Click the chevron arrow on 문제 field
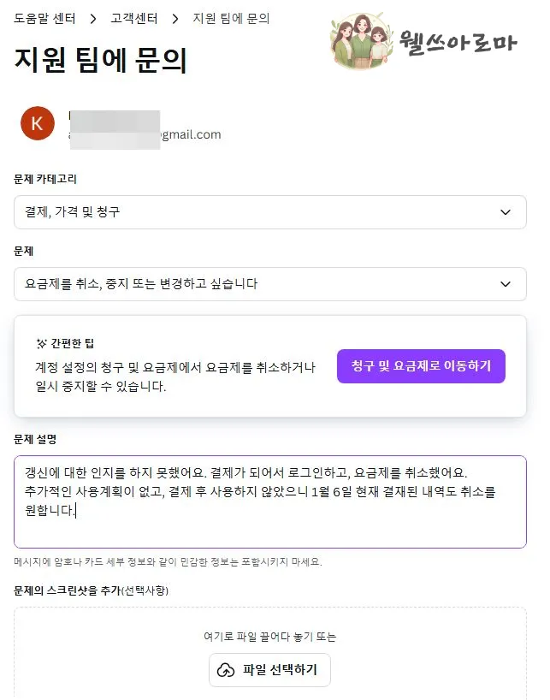Viewport: 550px width, 700px height. tap(506, 283)
